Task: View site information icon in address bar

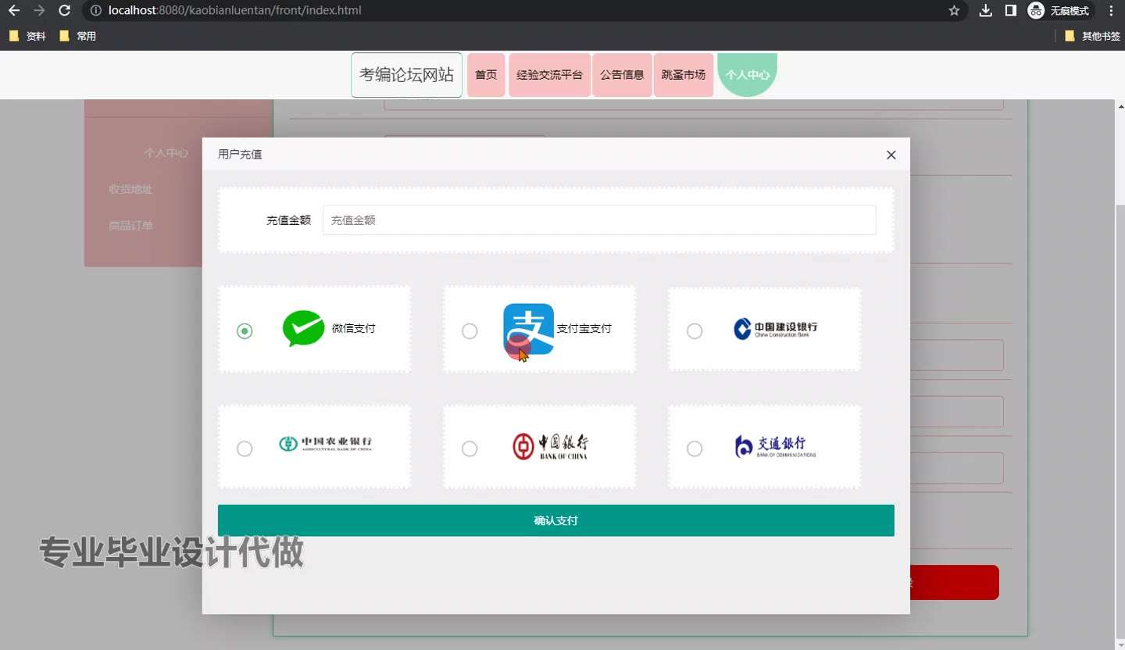Action: click(95, 11)
